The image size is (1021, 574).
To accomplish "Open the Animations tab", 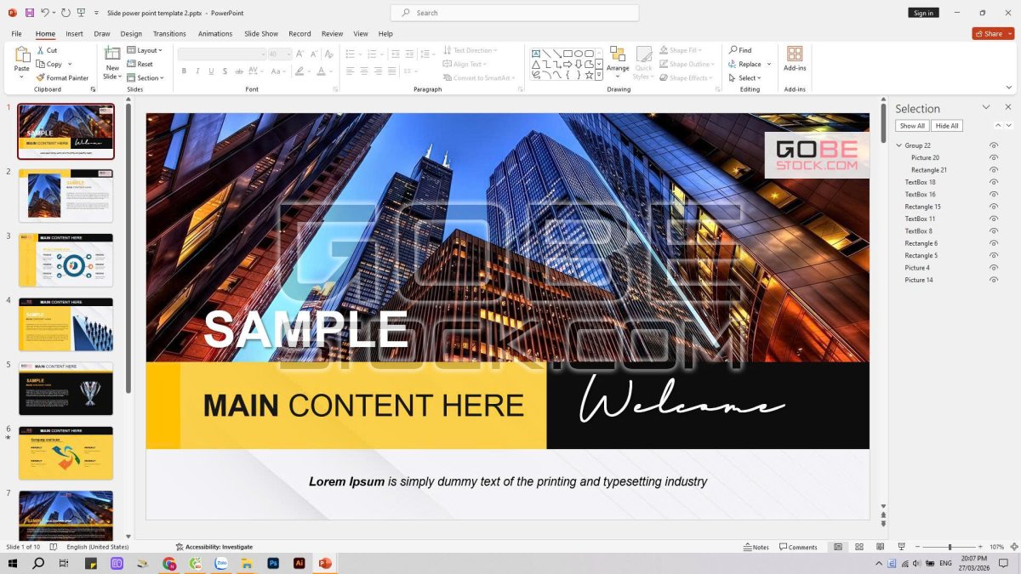I will [215, 33].
